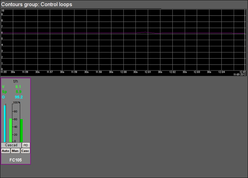Click the Sp setpoint value 5.9
The width and height of the screenshot is (248, 178).
19,92
